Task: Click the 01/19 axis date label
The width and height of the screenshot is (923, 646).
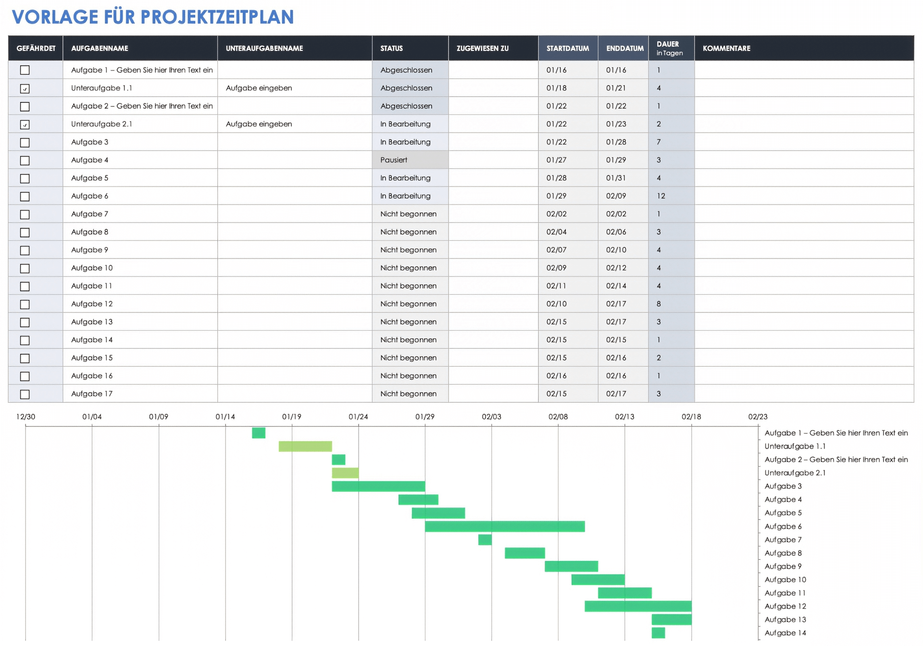Action: (292, 417)
